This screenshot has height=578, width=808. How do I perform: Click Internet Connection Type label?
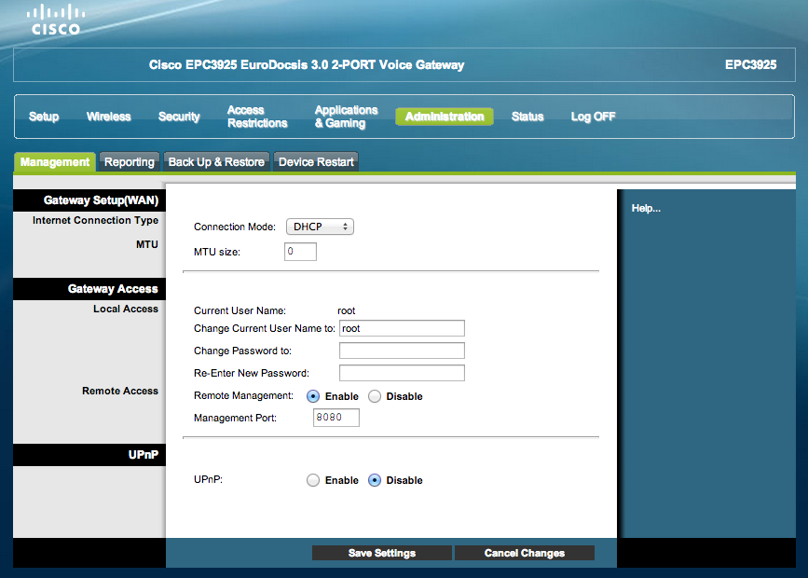95,220
